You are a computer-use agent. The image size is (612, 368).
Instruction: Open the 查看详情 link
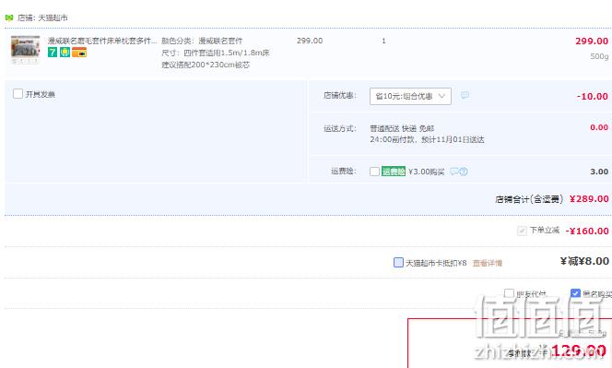pyautogui.click(x=487, y=263)
